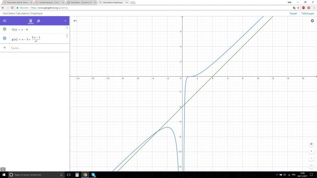Viewport: 317px width, 178px height.
Task: Collapse the algebra panel with chevron
Action: (x=65, y=21)
